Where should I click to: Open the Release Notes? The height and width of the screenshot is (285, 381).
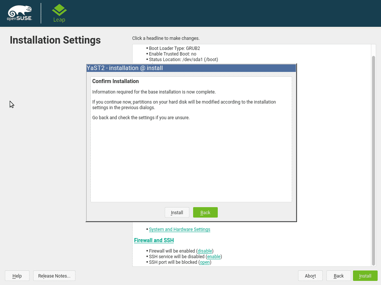(54, 276)
